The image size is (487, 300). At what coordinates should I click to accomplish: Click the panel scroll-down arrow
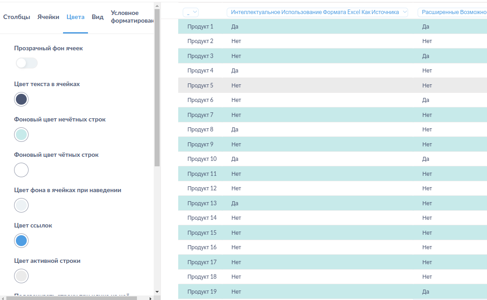[157, 291]
